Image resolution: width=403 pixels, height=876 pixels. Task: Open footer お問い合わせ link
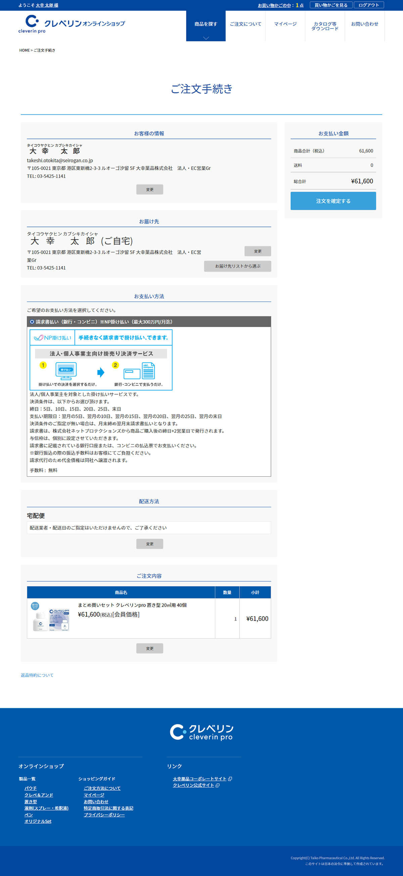point(96,801)
